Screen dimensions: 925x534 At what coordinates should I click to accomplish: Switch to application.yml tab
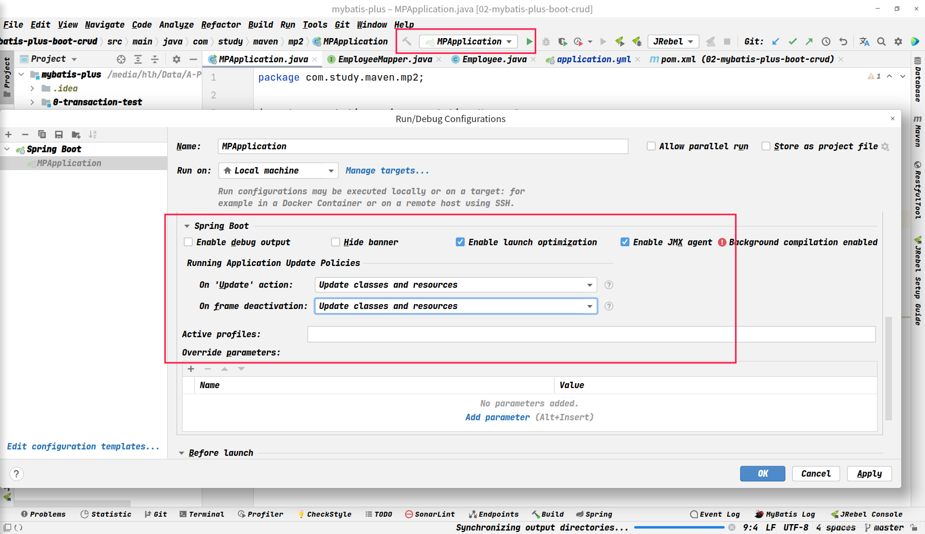point(593,59)
